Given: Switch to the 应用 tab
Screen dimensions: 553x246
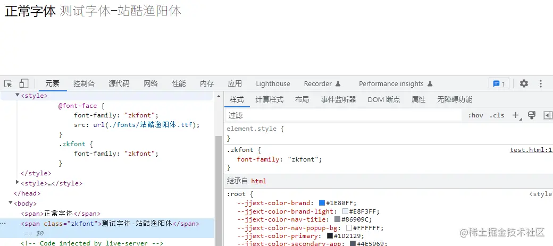Looking at the screenshot, I should click(235, 83).
